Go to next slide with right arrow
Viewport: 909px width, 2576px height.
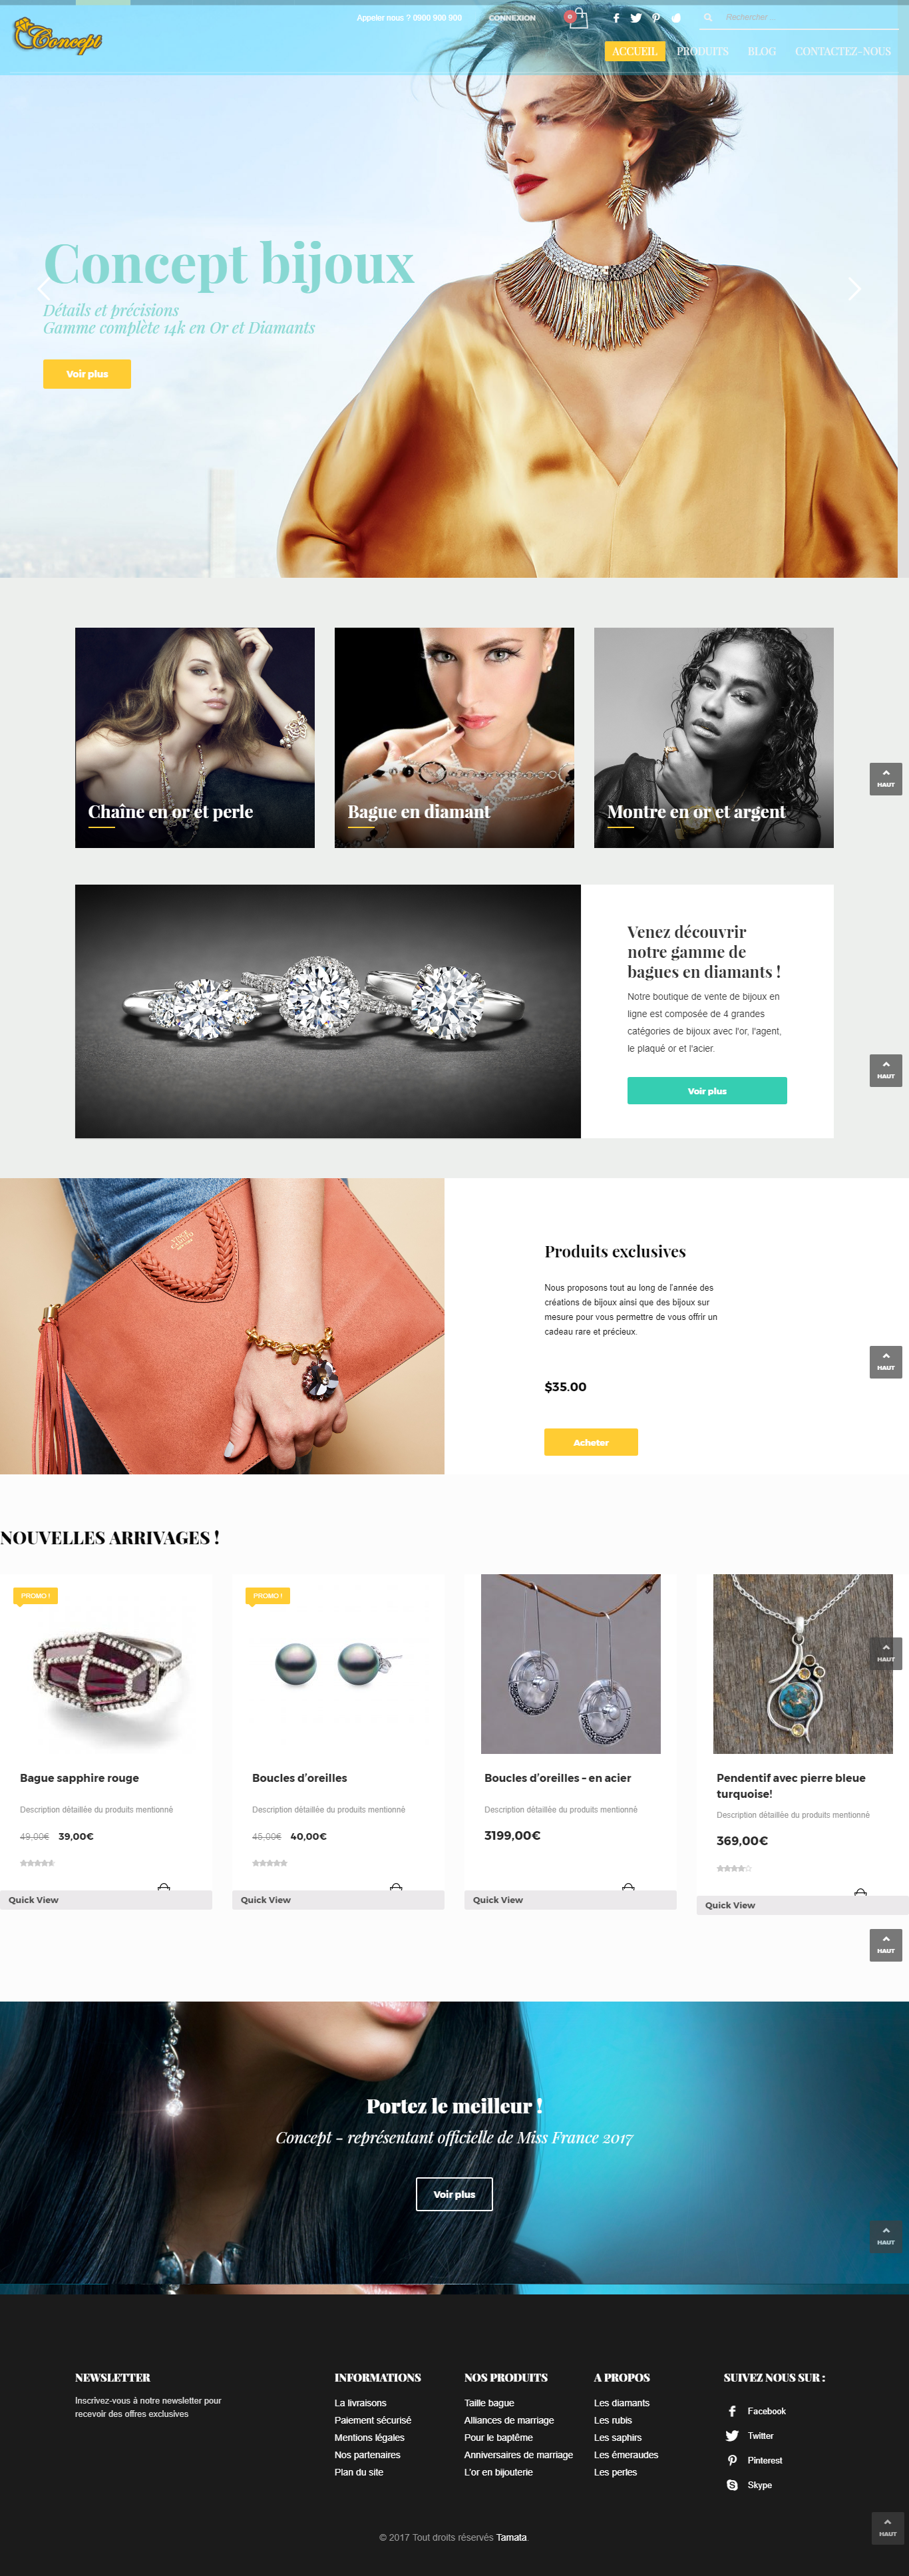point(854,289)
